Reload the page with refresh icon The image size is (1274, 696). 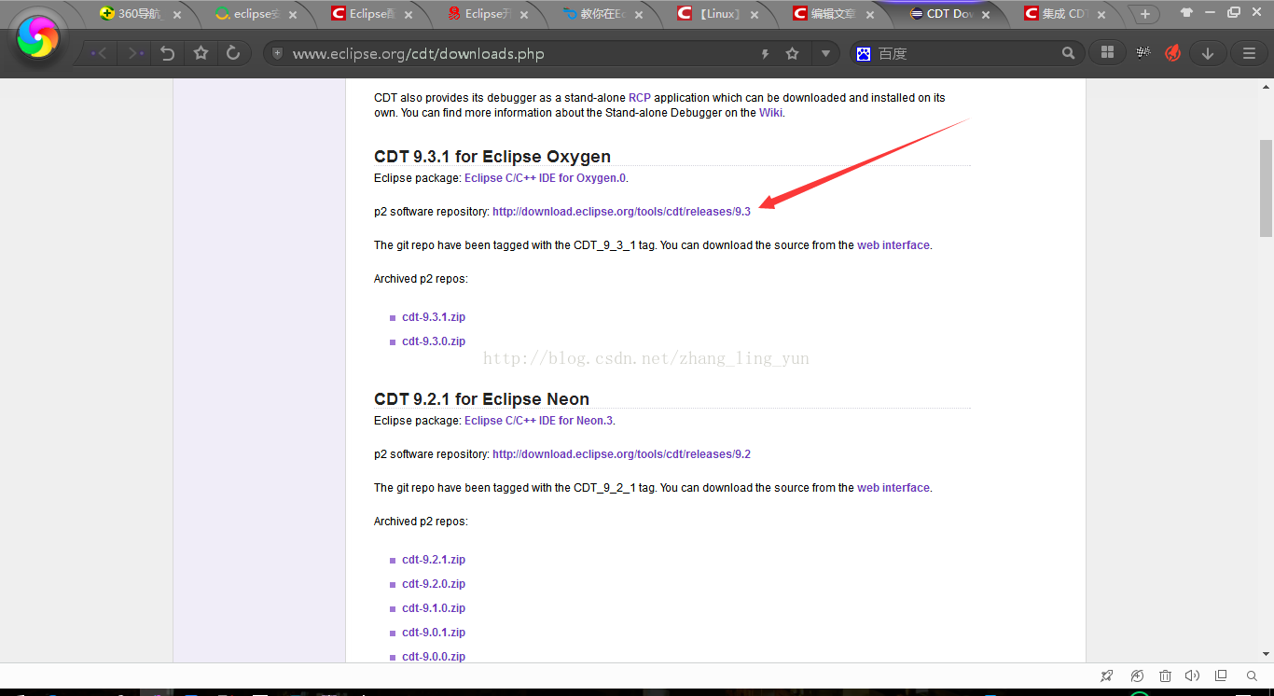click(233, 54)
